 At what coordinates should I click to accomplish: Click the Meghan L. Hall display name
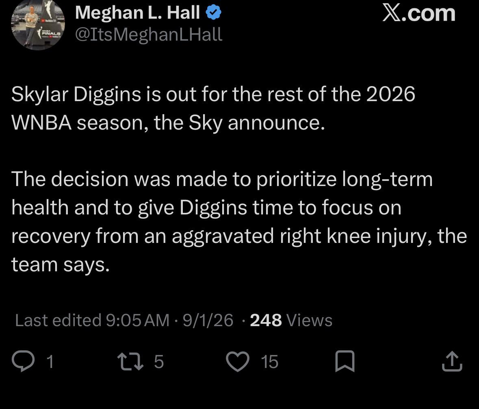coord(137,13)
